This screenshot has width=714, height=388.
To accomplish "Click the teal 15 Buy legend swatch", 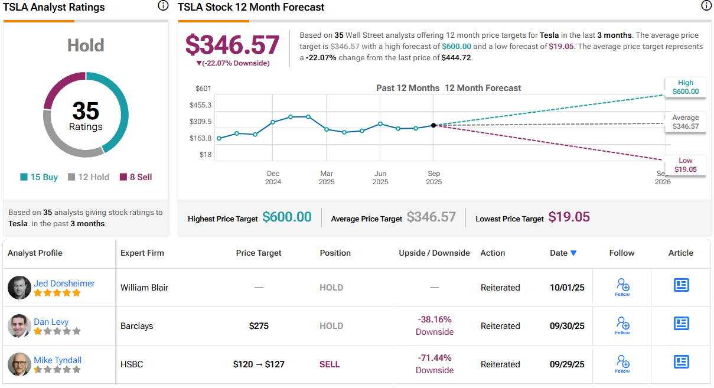I will point(24,177).
